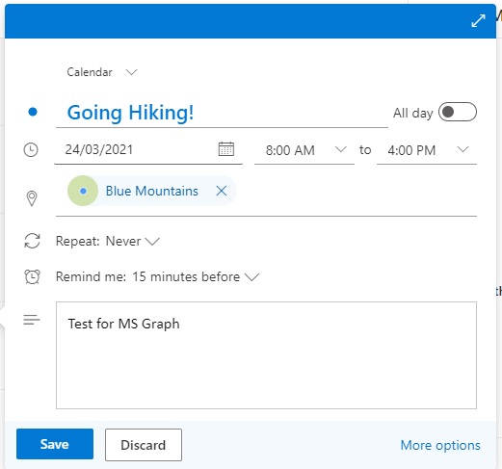Viewport: 502px width, 469px height.
Task: Click the repeat arrows icon
Action: [x=32, y=241]
